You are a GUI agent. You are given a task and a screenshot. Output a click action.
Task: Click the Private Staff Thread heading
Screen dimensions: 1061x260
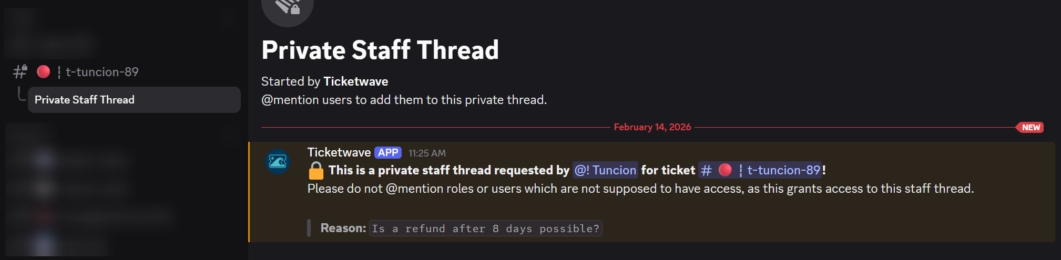point(380,50)
